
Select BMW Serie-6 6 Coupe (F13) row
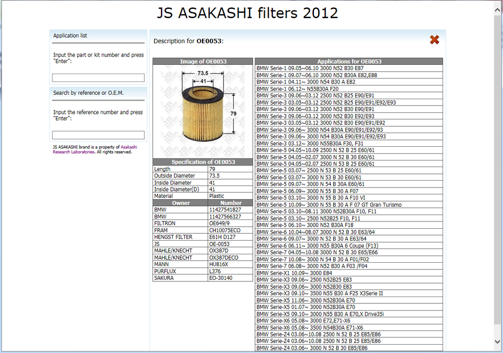coord(349,245)
